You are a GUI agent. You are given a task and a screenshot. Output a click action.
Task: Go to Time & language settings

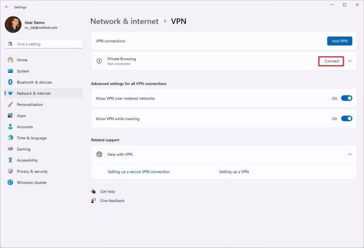tap(32, 138)
